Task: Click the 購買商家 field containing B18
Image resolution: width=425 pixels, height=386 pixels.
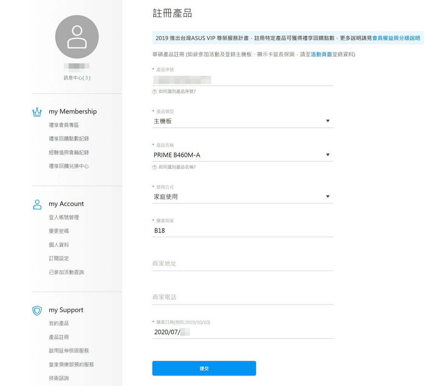Action: click(x=243, y=231)
